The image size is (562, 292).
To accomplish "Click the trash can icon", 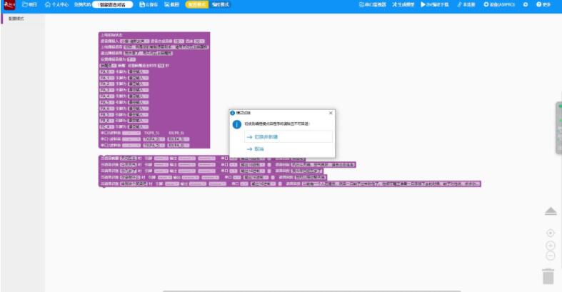I will (548, 276).
